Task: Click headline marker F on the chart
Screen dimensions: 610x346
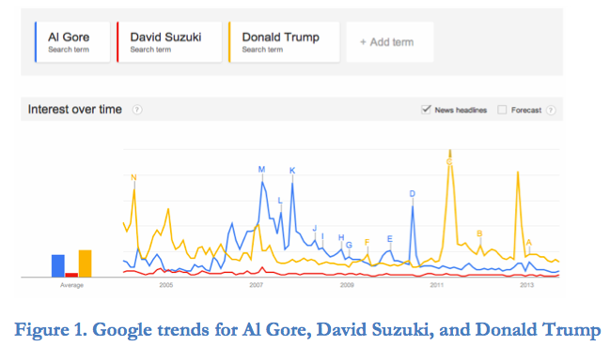Action: coord(367,243)
